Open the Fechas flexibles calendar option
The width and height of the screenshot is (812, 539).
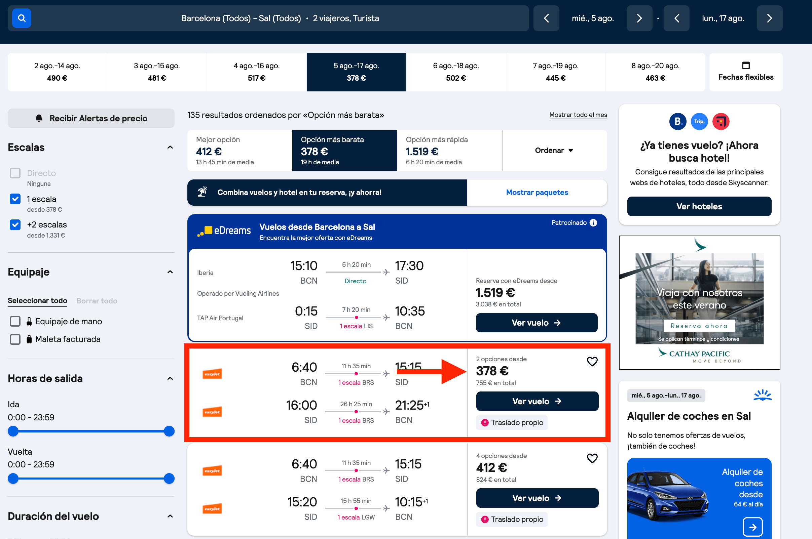[x=746, y=72]
